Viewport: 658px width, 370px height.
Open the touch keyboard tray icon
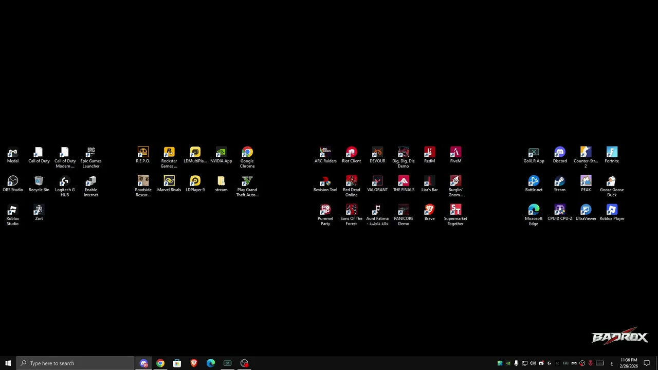tap(600, 363)
